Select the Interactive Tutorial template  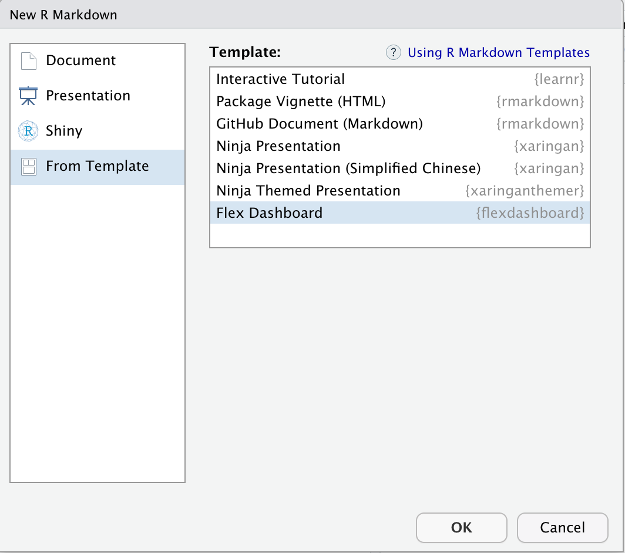[x=400, y=79]
